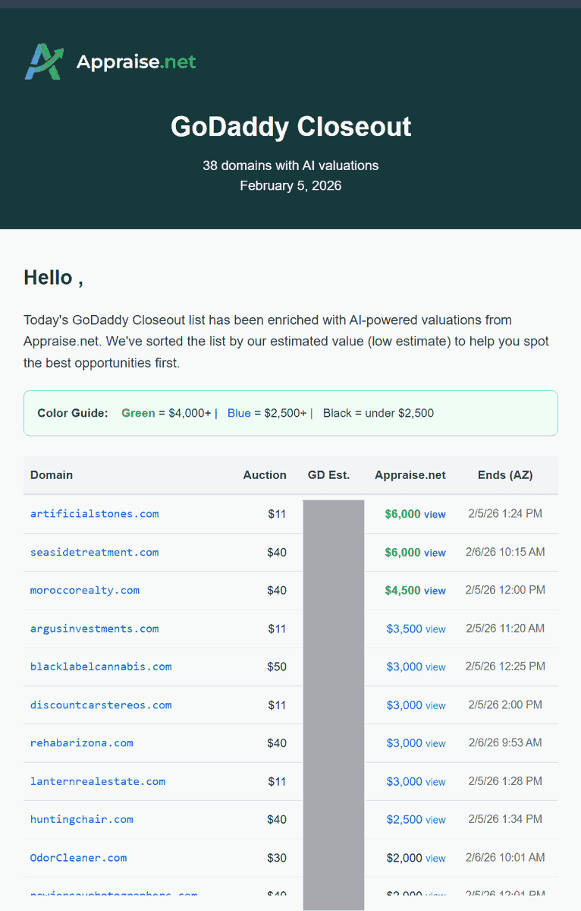The image size is (581, 911).
Task: Open the Appraise.net brand name link
Action: [136, 61]
